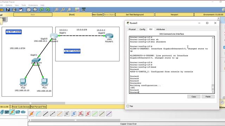This screenshot has height=126, width=225.
Task: Open the Drawing Palette icon
Action: click(x=77, y=10)
